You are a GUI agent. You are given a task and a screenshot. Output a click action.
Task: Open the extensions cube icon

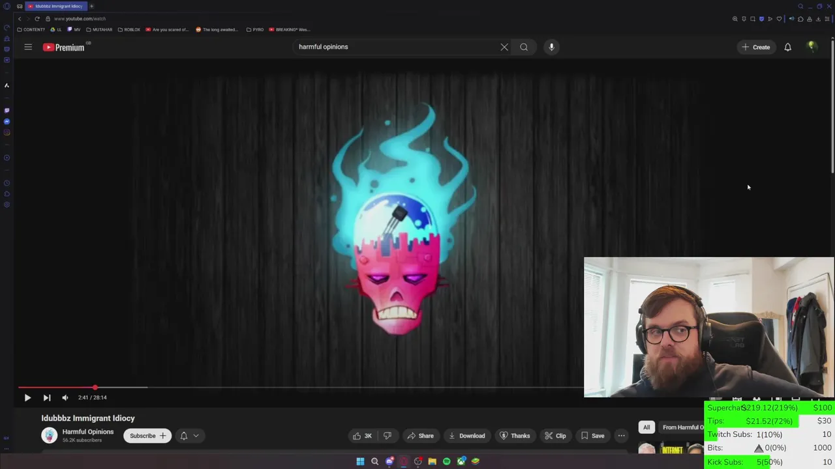coord(800,19)
